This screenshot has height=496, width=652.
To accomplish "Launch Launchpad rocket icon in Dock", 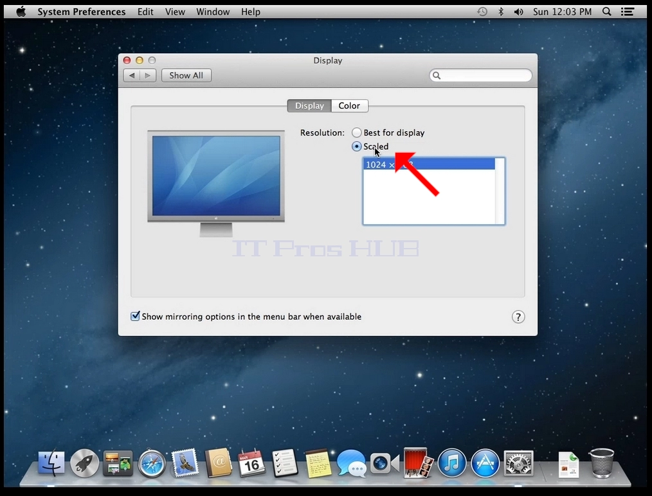I will [x=85, y=463].
